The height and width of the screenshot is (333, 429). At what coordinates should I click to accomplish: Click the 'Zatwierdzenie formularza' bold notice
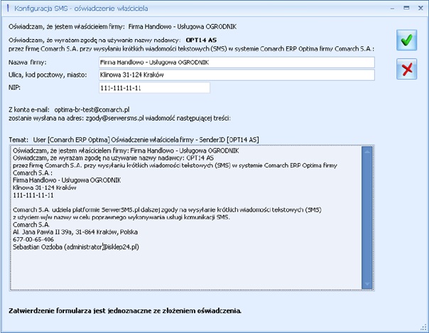pyautogui.click(x=125, y=311)
